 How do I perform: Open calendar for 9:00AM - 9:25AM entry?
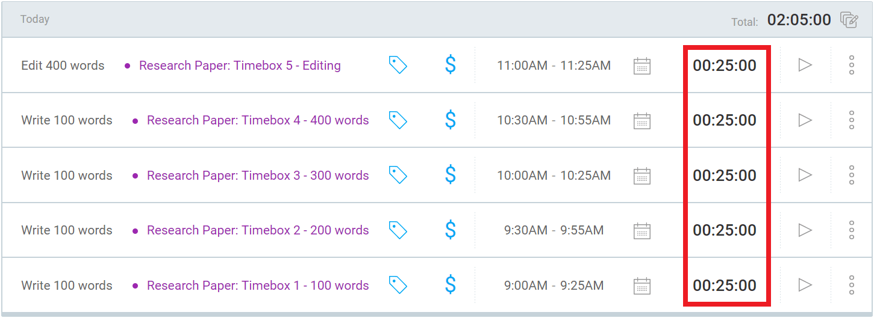click(x=642, y=286)
